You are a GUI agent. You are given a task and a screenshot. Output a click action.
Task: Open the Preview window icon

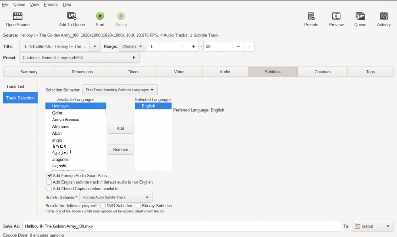[x=336, y=16]
